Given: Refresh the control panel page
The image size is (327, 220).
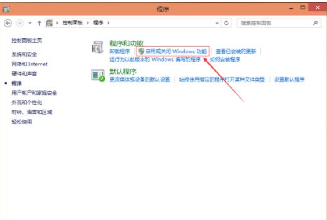Looking at the screenshot, I should [x=226, y=23].
